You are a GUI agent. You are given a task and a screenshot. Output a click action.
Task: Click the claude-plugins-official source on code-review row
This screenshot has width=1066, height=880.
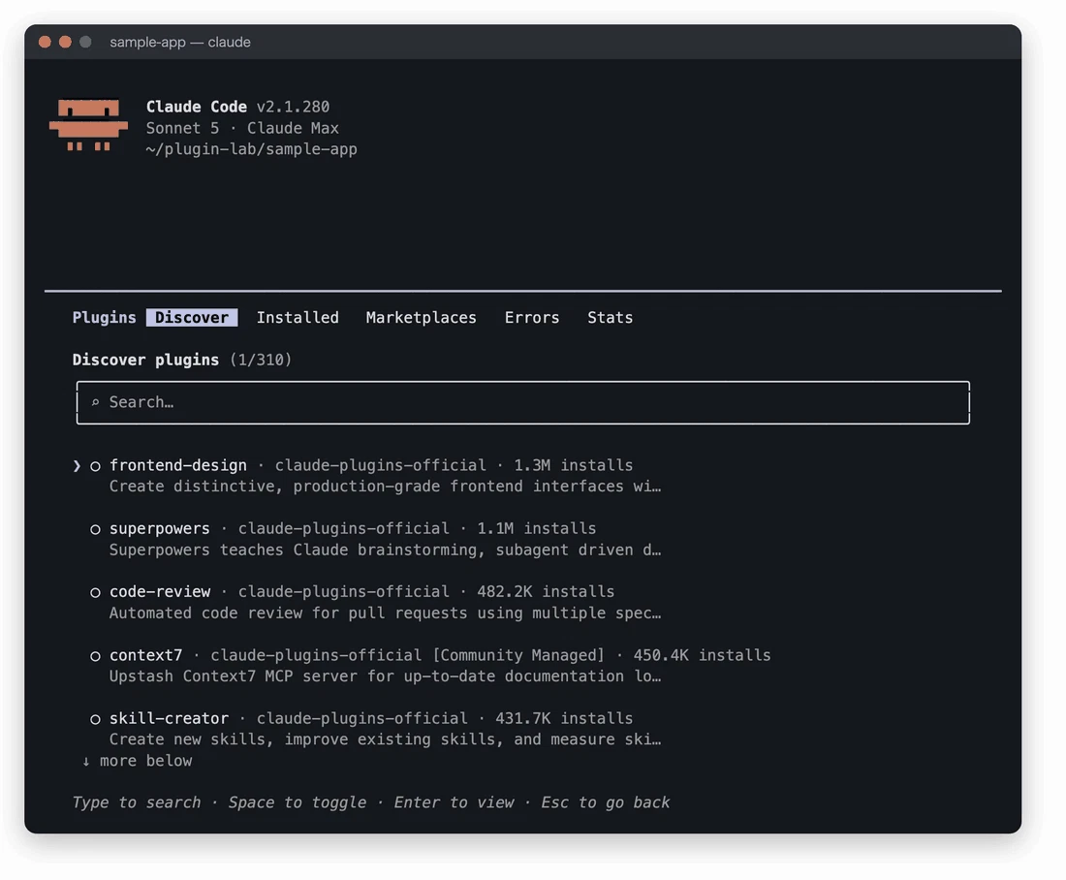pos(343,591)
